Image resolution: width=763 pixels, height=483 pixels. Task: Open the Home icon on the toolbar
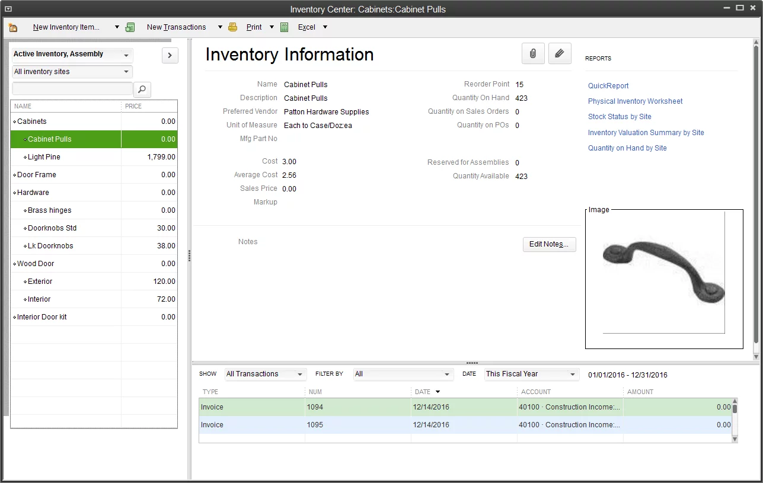point(12,27)
